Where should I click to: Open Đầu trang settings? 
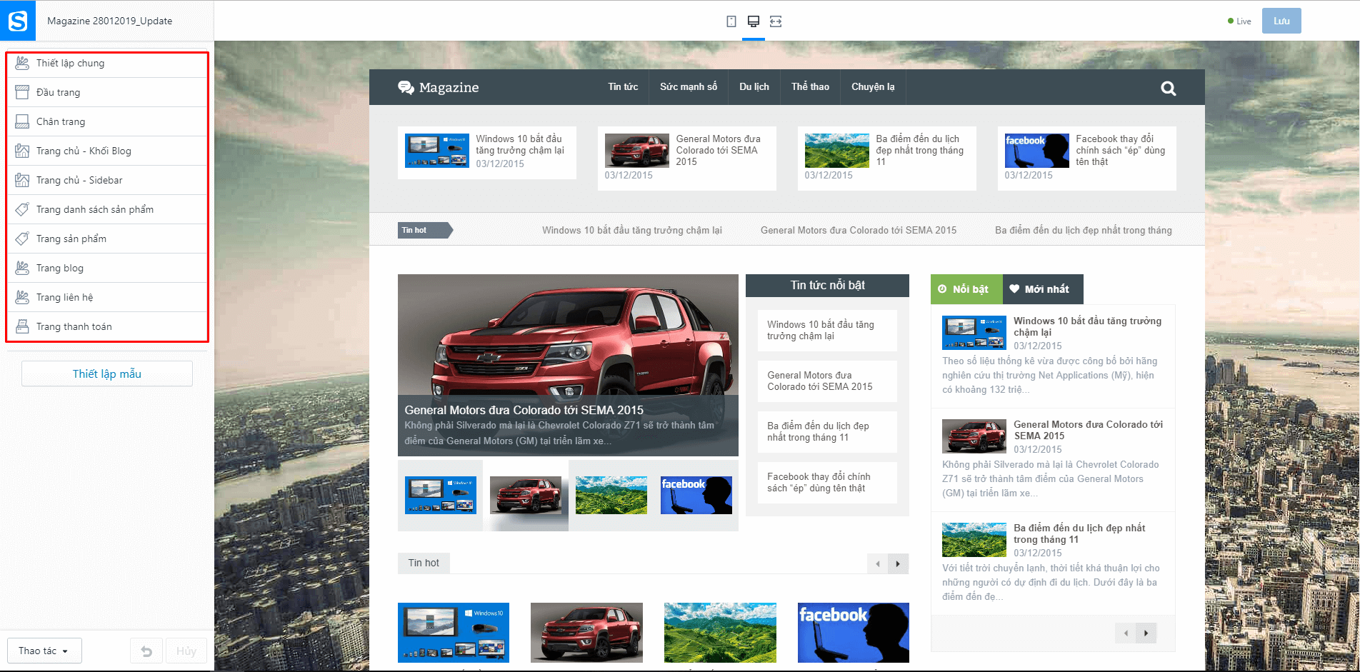click(x=107, y=92)
